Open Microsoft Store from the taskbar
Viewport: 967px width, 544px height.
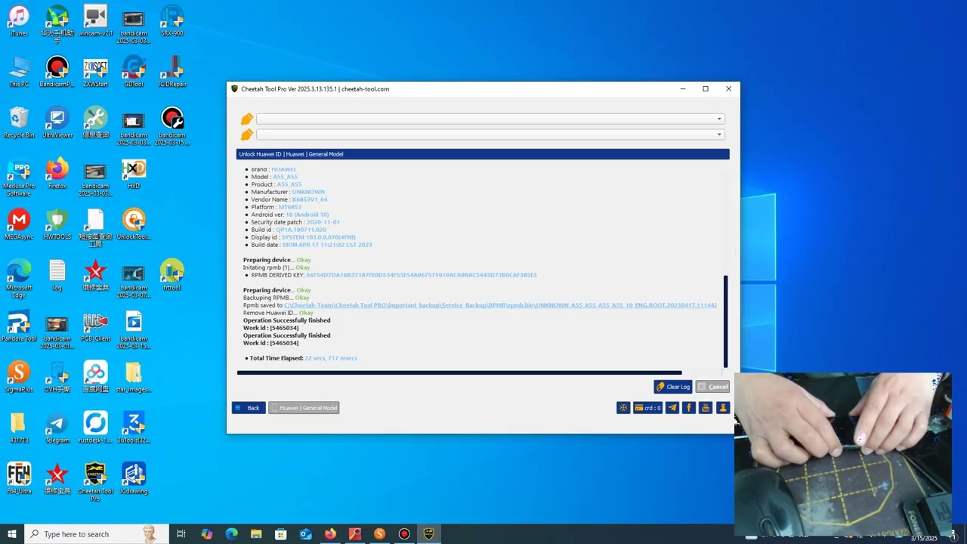click(x=280, y=534)
